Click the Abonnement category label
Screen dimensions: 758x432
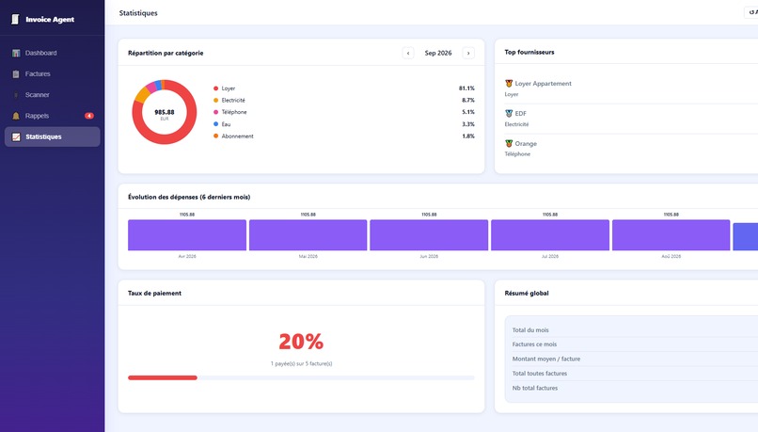[237, 136]
